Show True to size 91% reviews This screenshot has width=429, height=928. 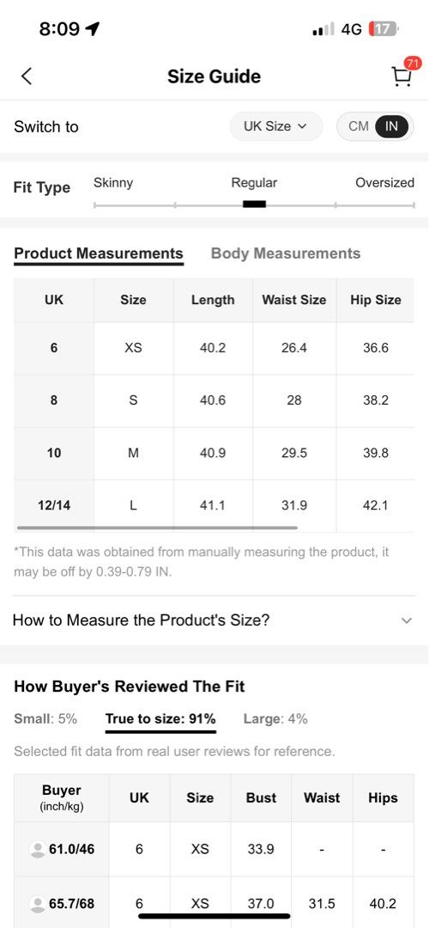click(160, 719)
